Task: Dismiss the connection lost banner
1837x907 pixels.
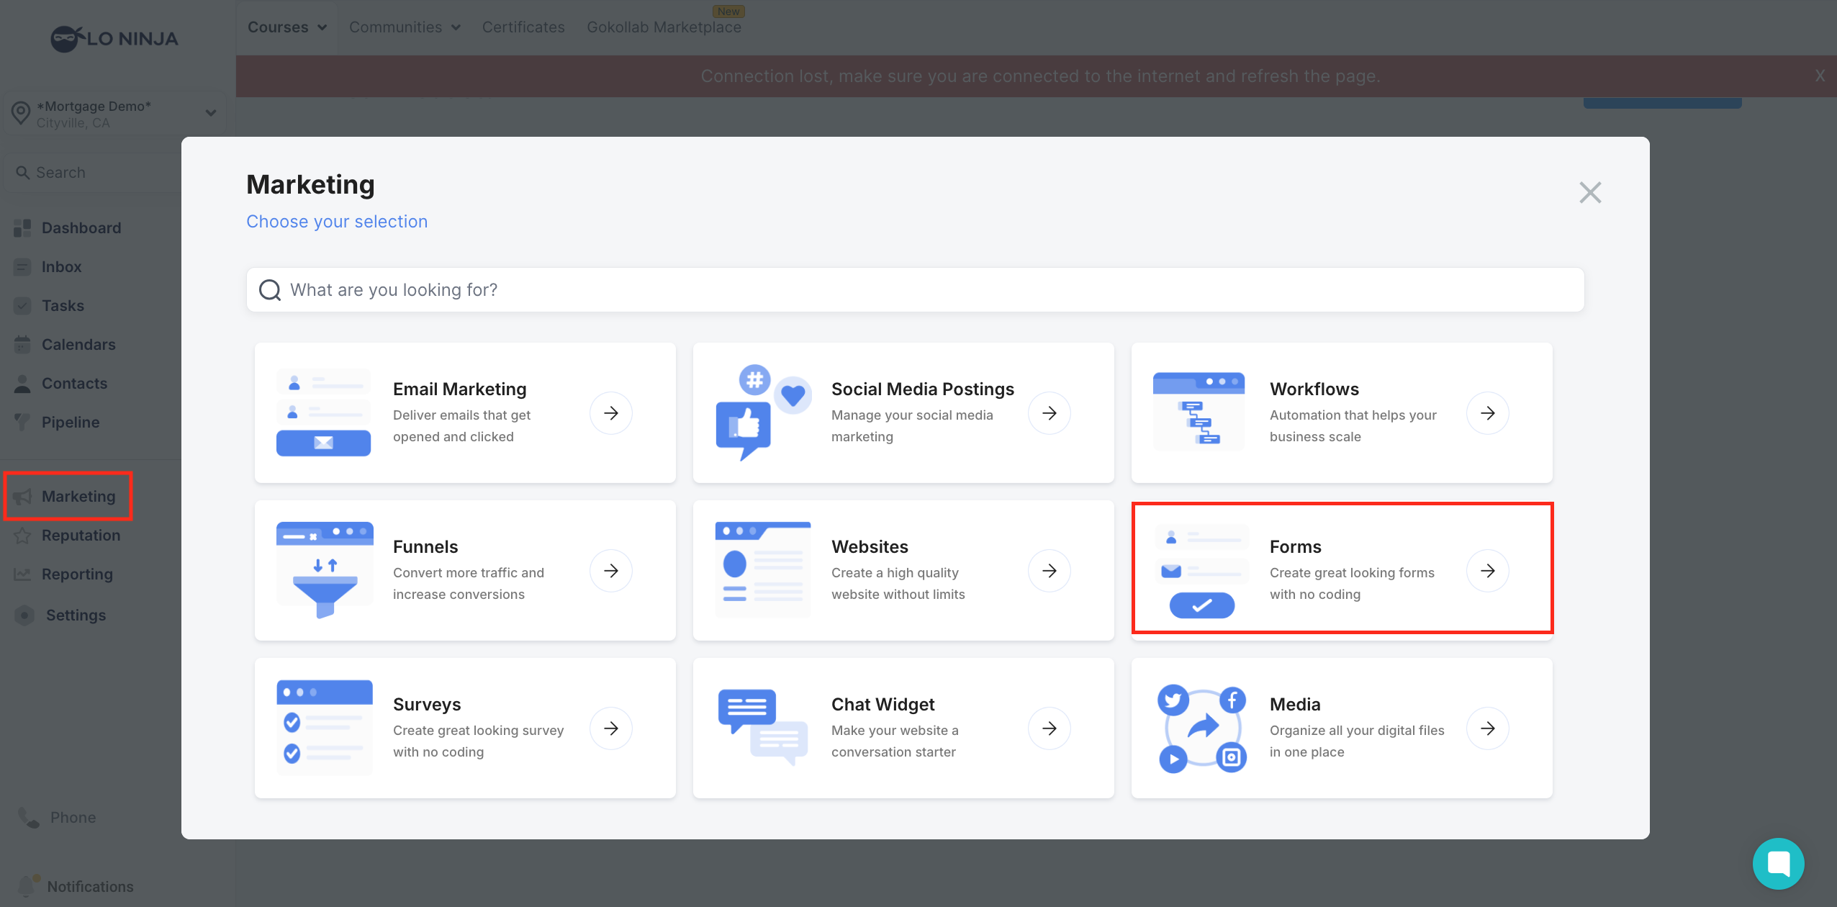Action: point(1820,76)
